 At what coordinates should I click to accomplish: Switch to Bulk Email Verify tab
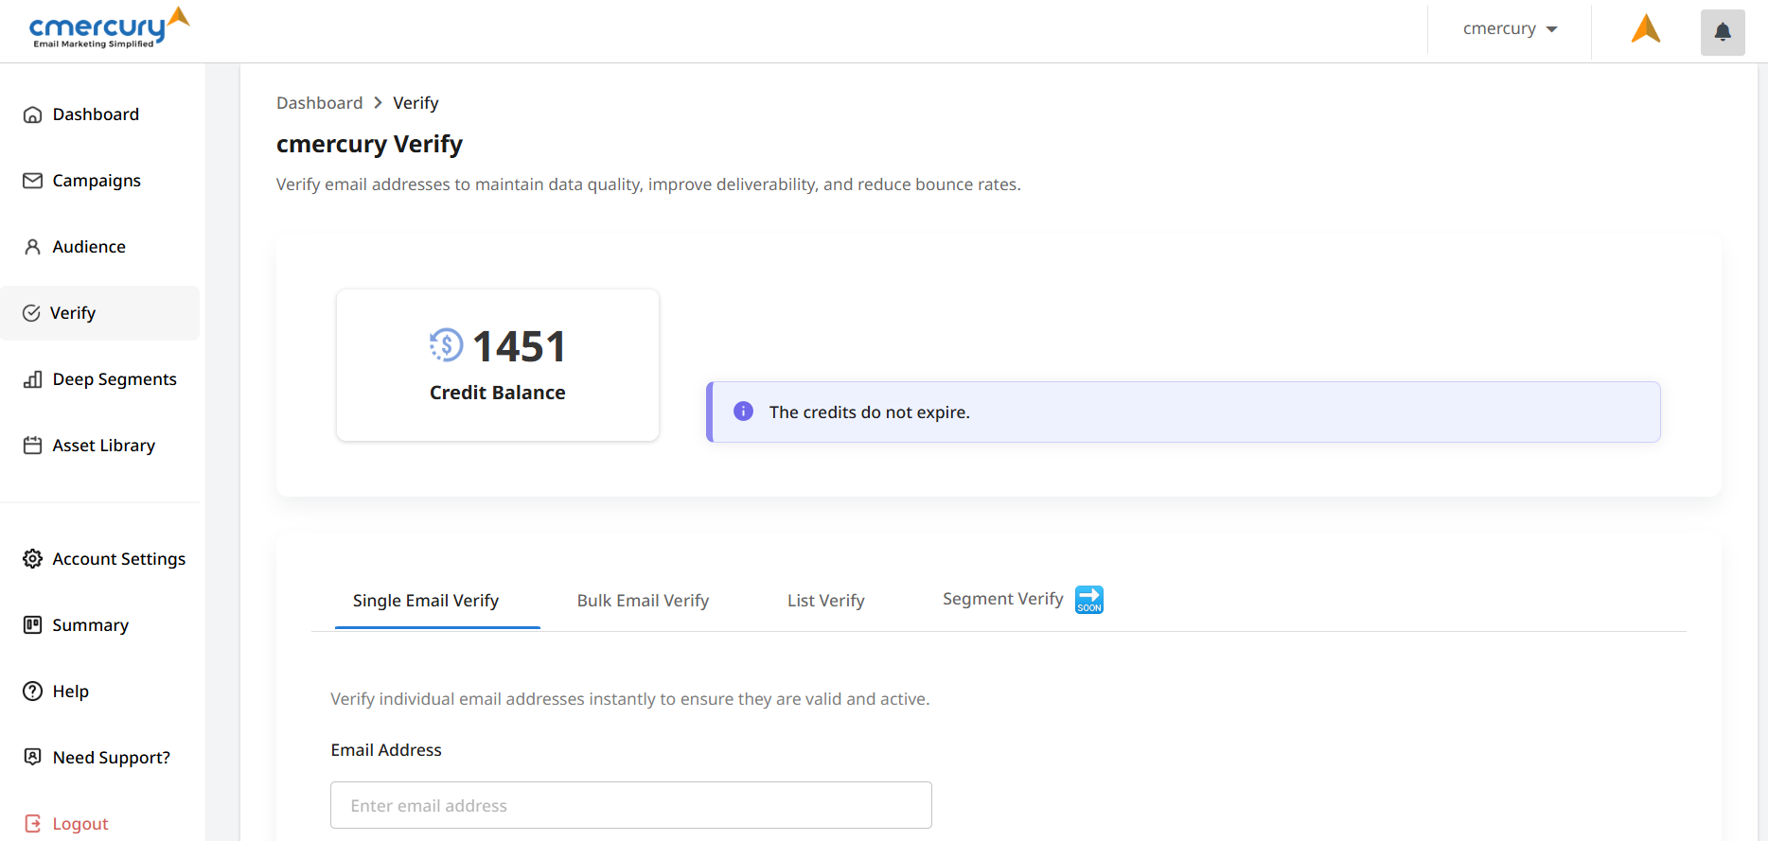pyautogui.click(x=643, y=601)
